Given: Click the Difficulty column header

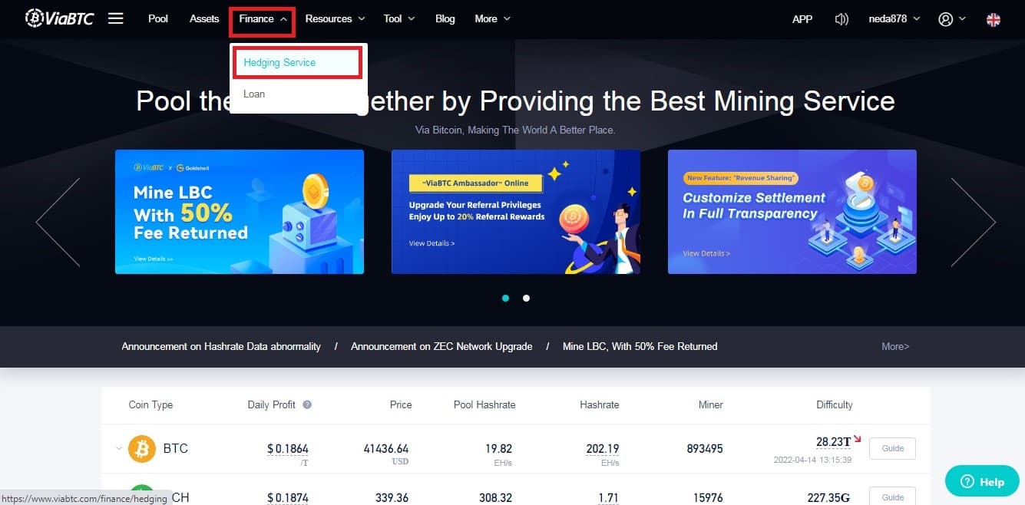Looking at the screenshot, I should click(835, 404).
